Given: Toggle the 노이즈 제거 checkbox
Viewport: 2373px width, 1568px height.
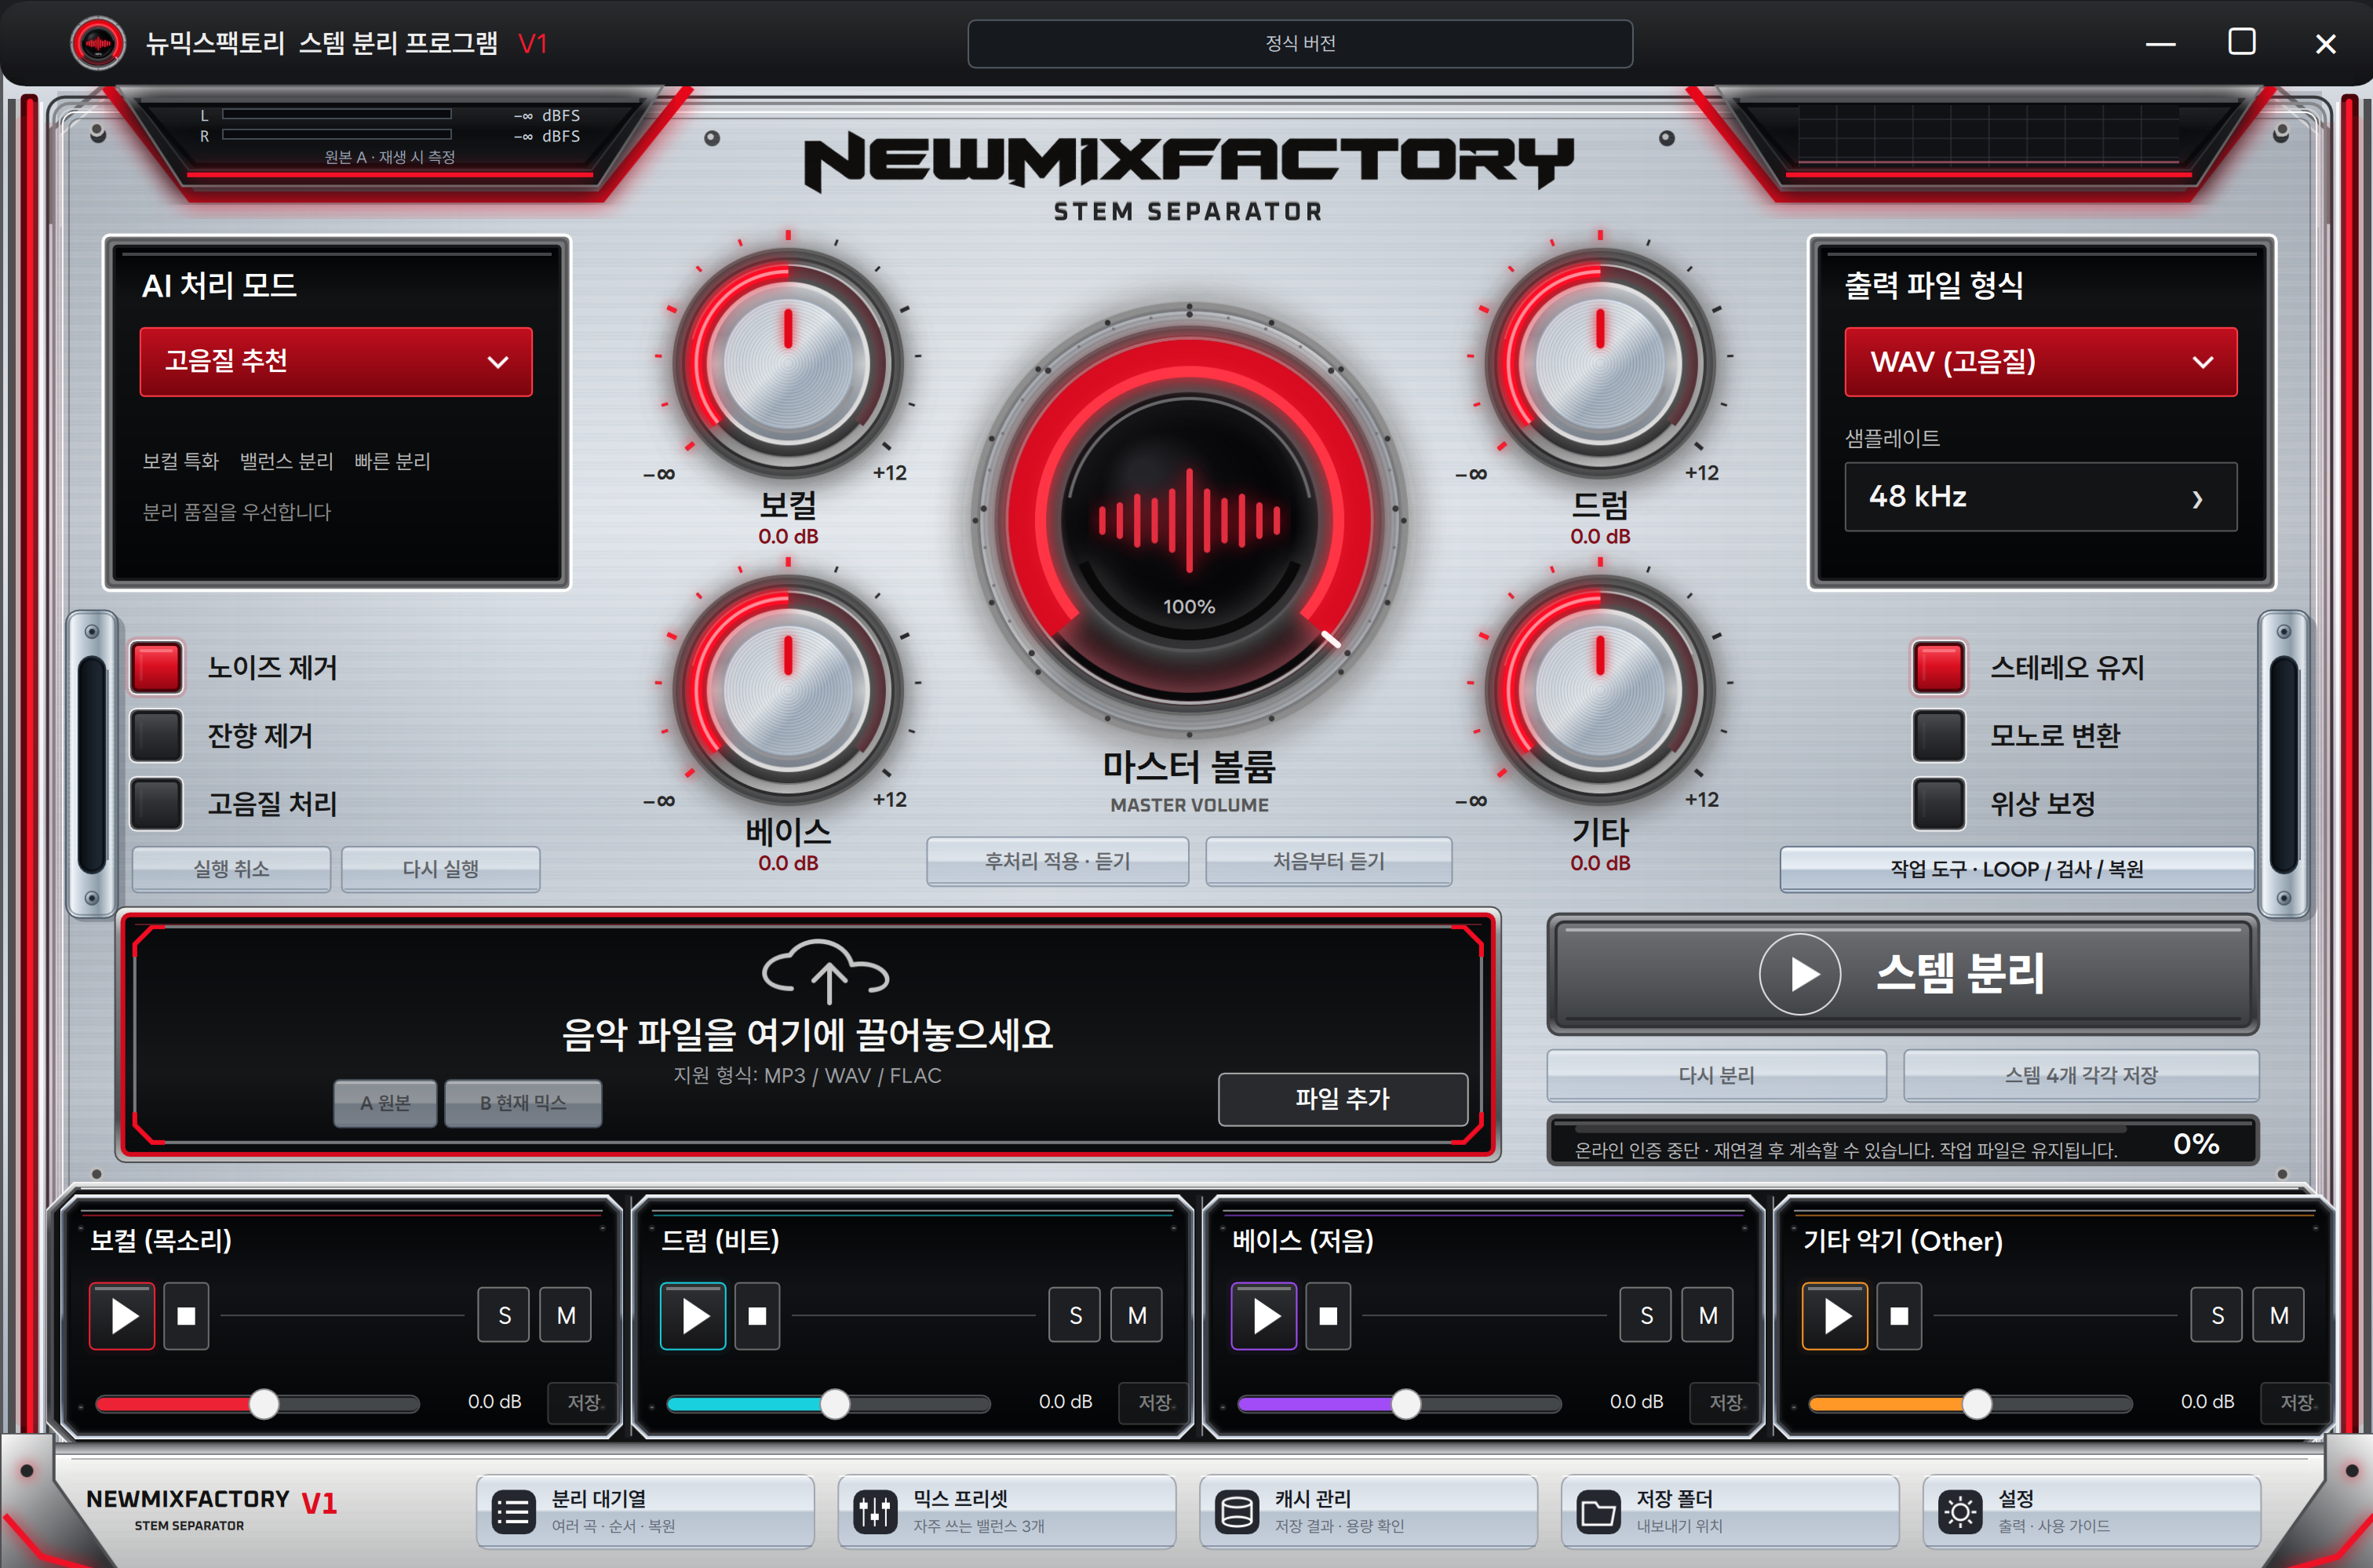Looking at the screenshot, I should tap(157, 667).
